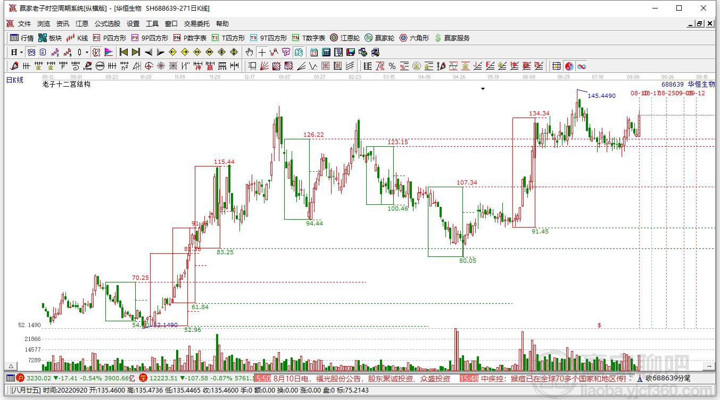Open 赢家服务 with dollar sign icon

(x=452, y=38)
